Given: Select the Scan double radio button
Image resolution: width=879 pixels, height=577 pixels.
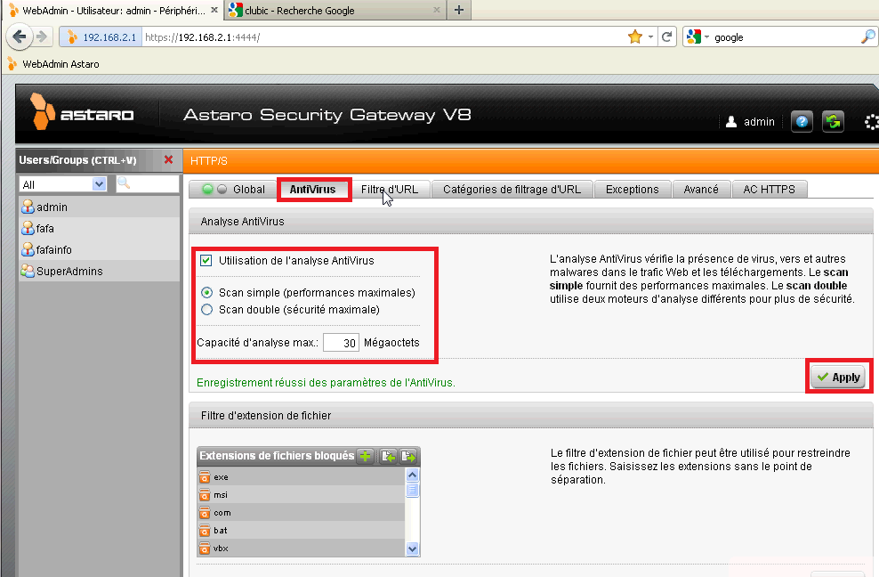Looking at the screenshot, I should point(207,309).
